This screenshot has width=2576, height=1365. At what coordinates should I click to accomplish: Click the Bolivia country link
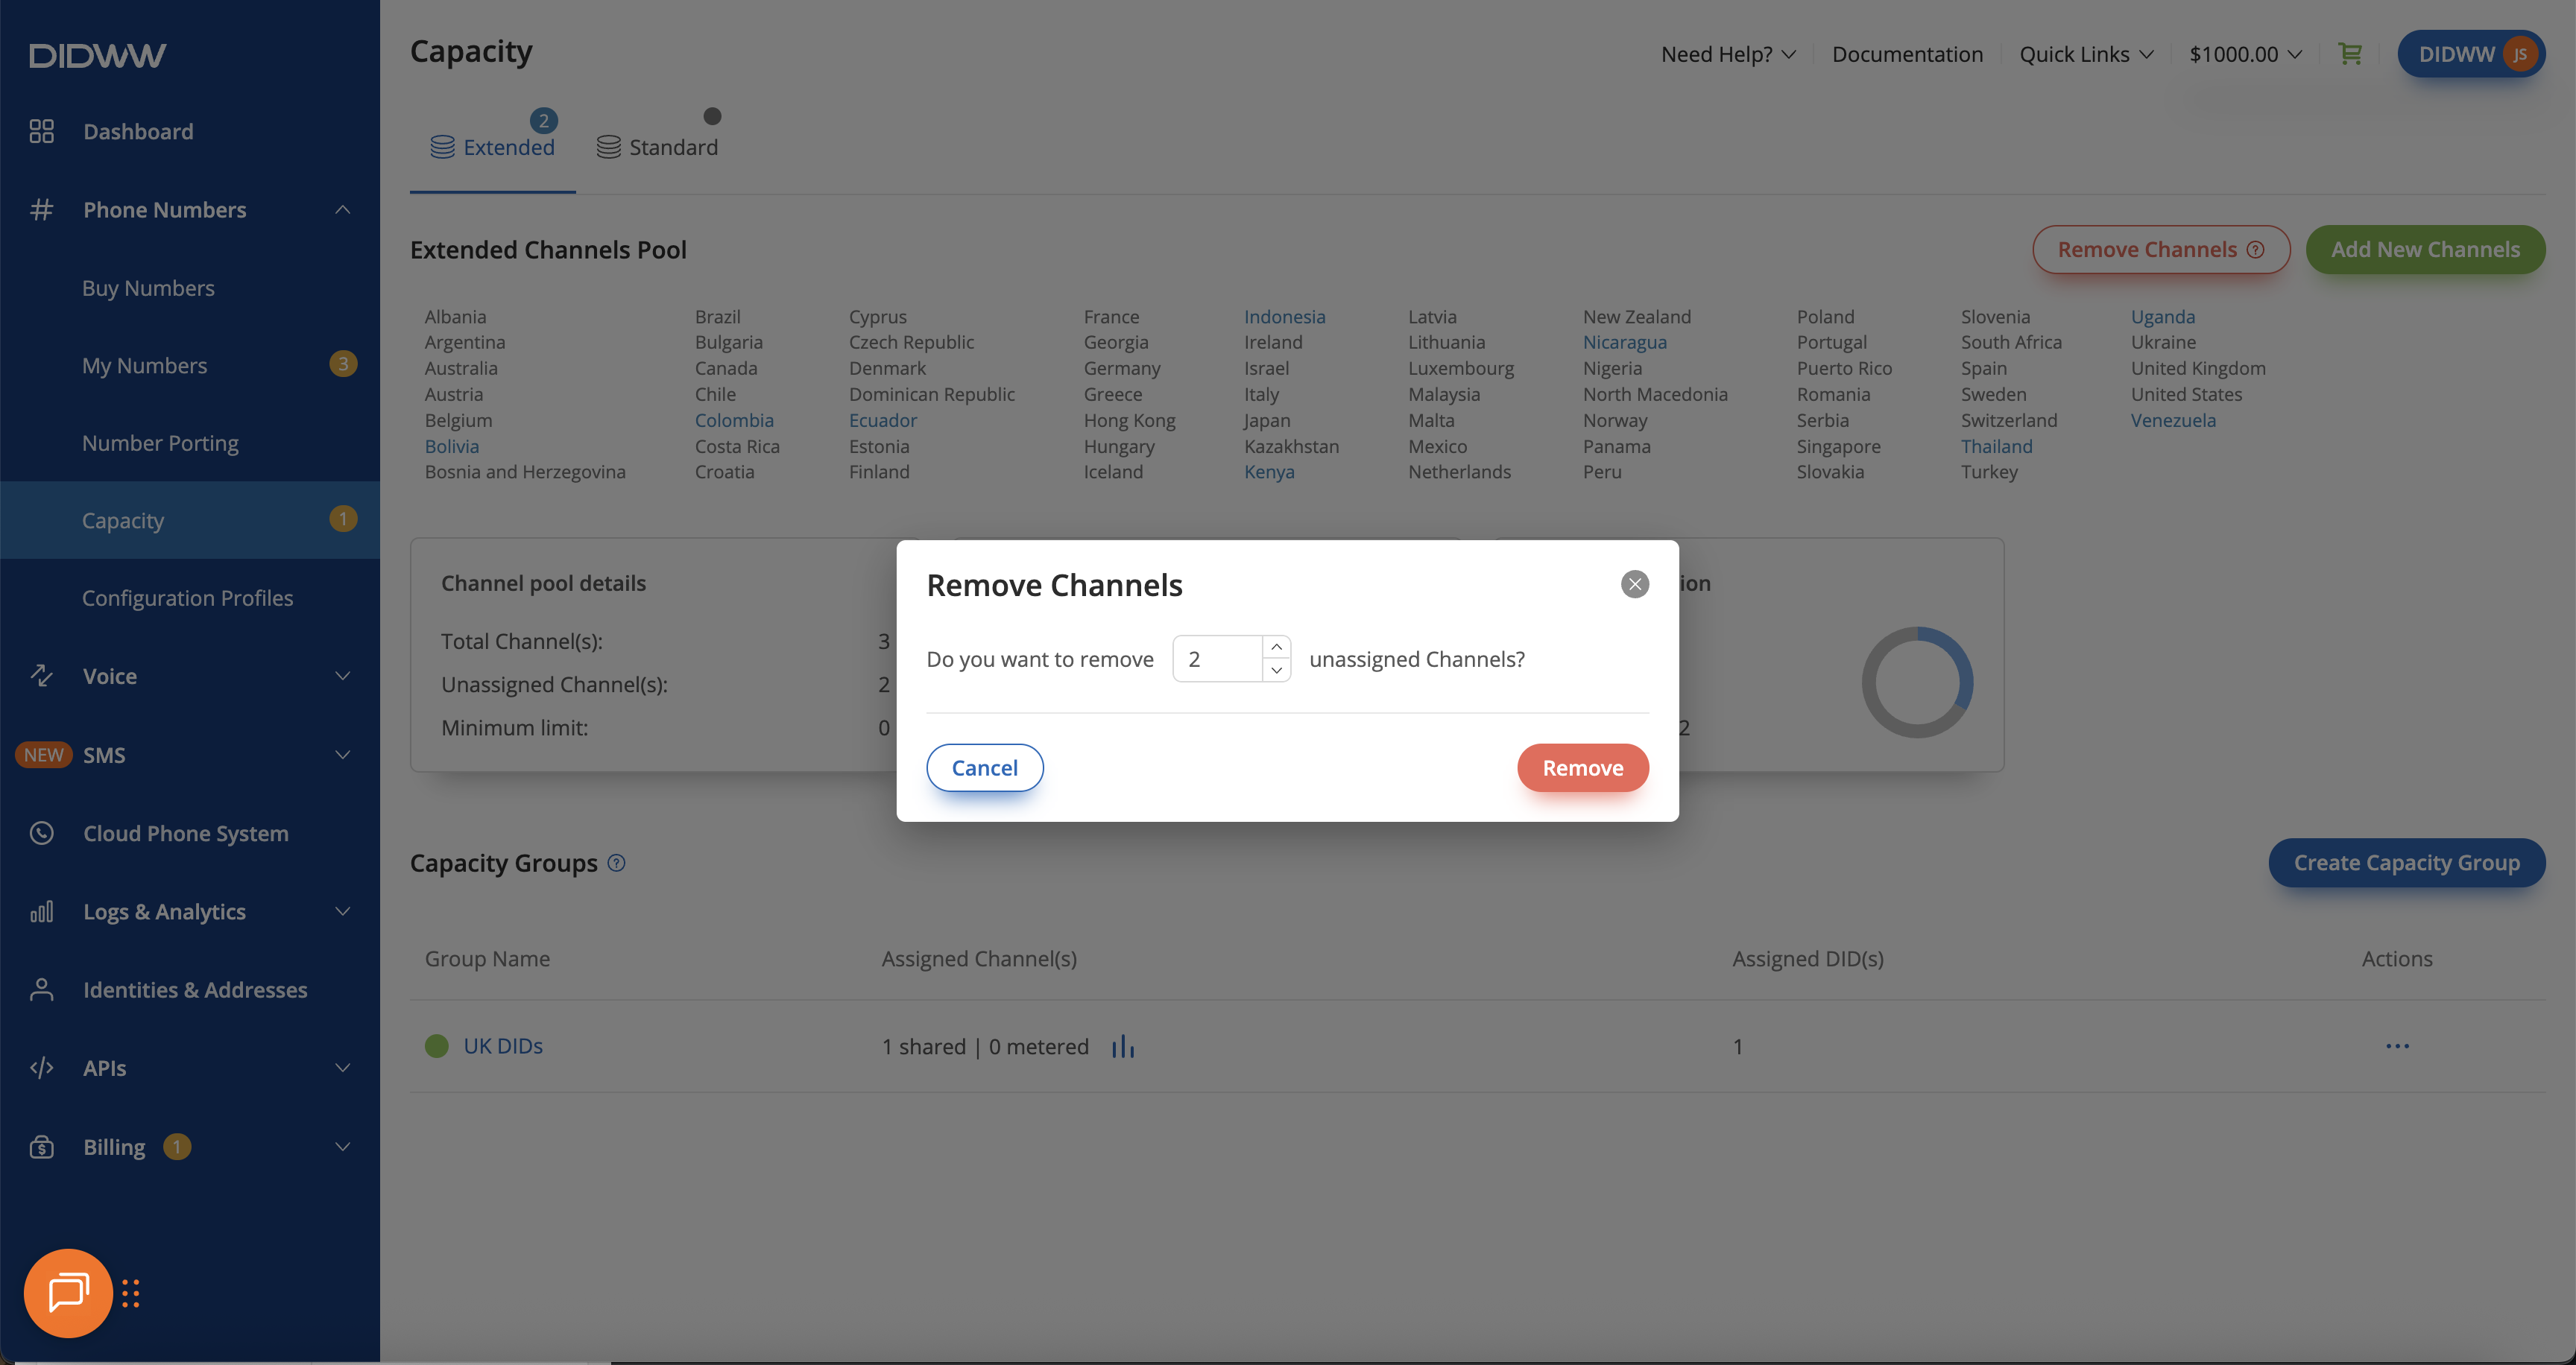[451, 446]
